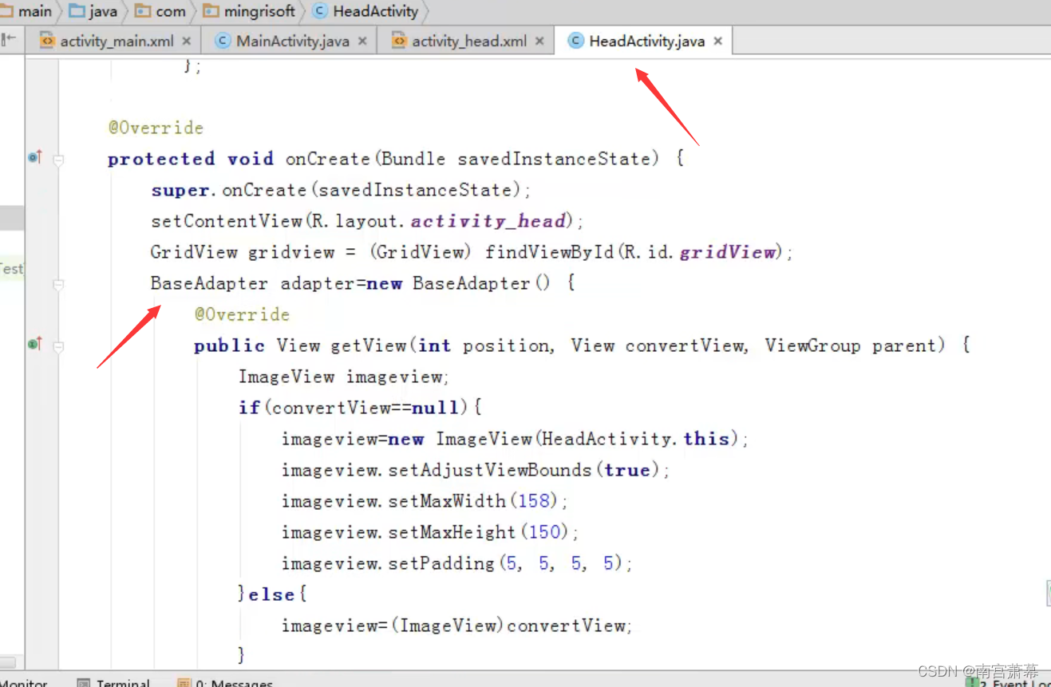Open the Event Log tool window

(1008, 682)
